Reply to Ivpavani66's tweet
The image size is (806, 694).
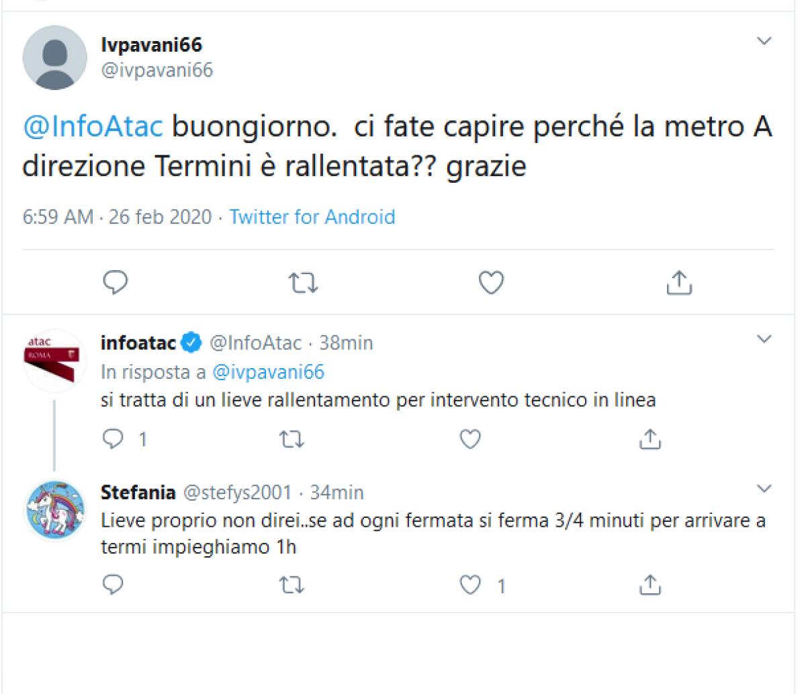point(116,282)
